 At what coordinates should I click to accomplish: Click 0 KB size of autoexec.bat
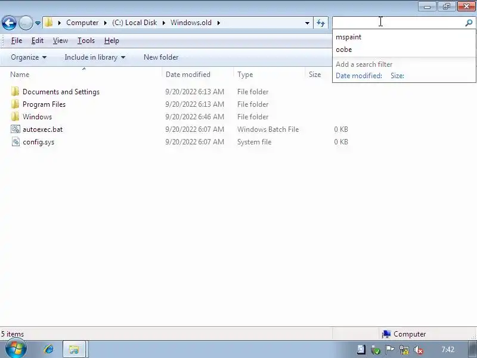click(x=340, y=129)
